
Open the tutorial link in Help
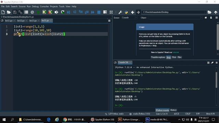tap(176, 52)
